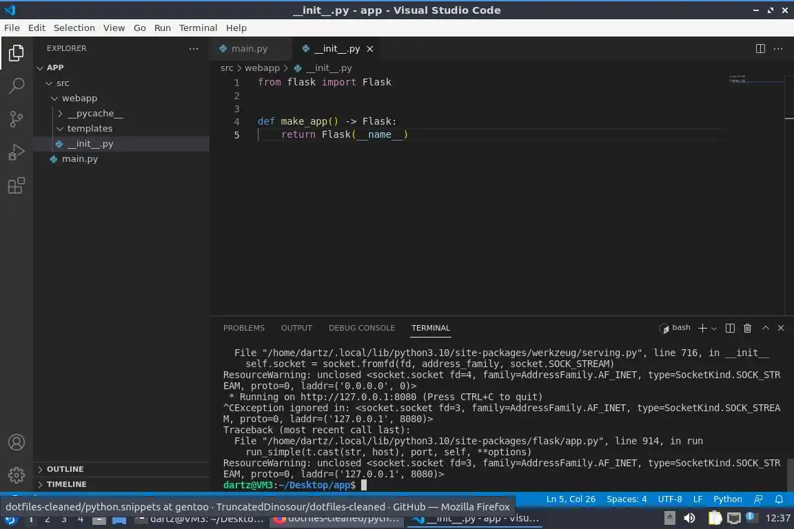Open the Terminal menu

coord(198,28)
